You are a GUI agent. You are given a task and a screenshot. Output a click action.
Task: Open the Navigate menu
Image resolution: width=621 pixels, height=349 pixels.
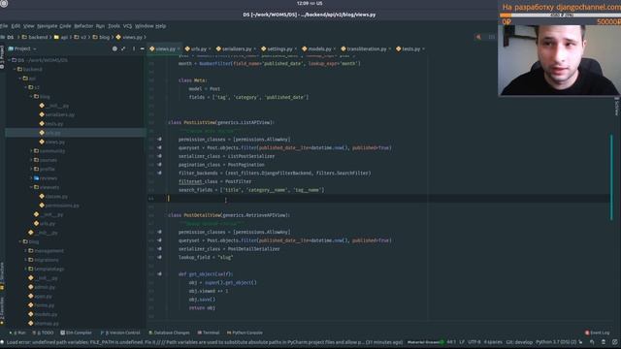click(48, 26)
